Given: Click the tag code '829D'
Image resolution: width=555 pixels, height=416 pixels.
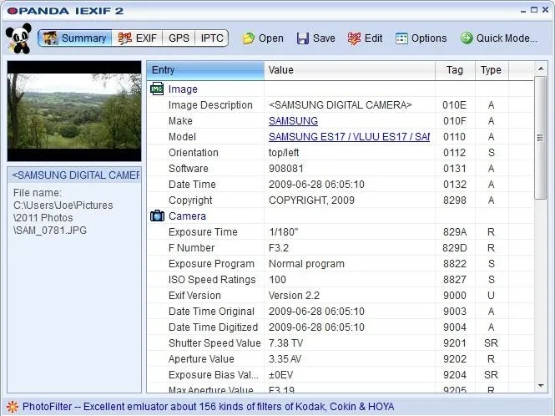Looking at the screenshot, I should click(455, 248).
